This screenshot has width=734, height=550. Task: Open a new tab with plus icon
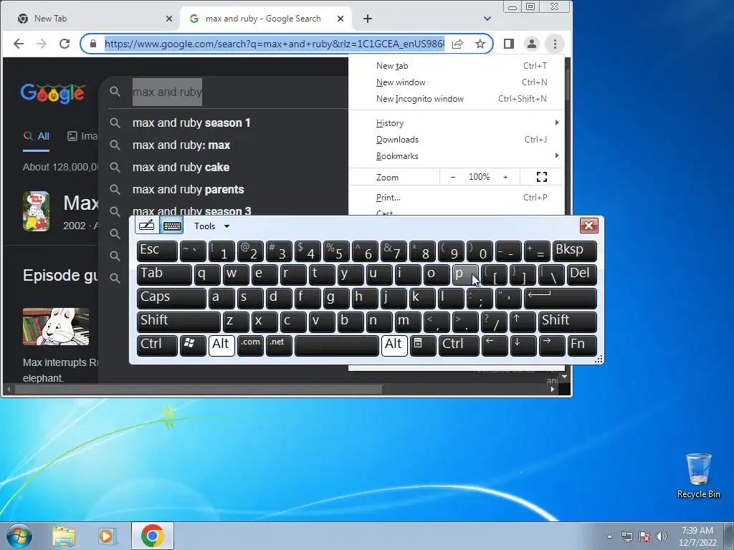coord(368,19)
